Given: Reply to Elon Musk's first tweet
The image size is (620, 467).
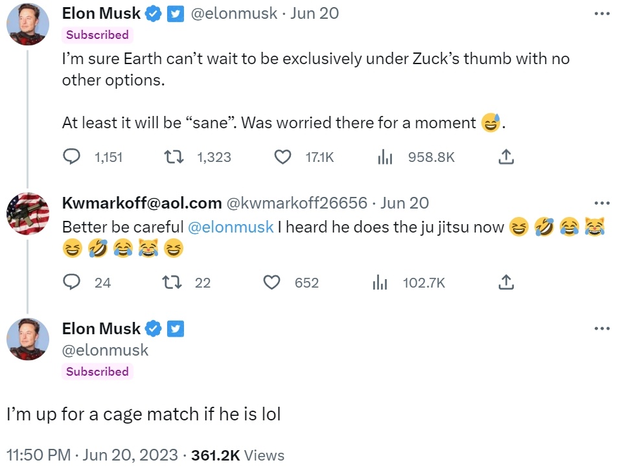Looking at the screenshot, I should pos(71,157).
